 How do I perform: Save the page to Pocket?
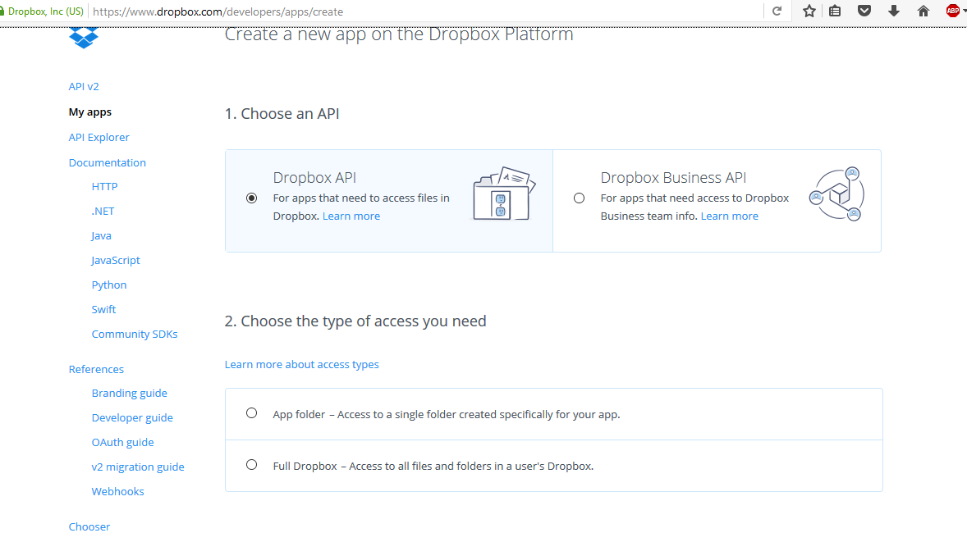tap(864, 11)
